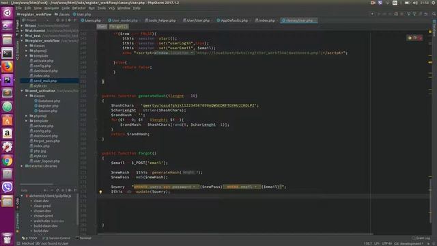Image resolution: width=437 pixels, height=246 pixels.
Task: Switch to the tools_helper.php tab
Action: (160, 20)
